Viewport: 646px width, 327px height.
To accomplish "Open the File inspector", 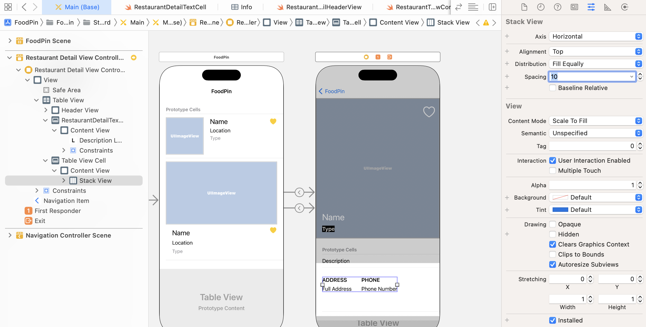I will click(524, 7).
